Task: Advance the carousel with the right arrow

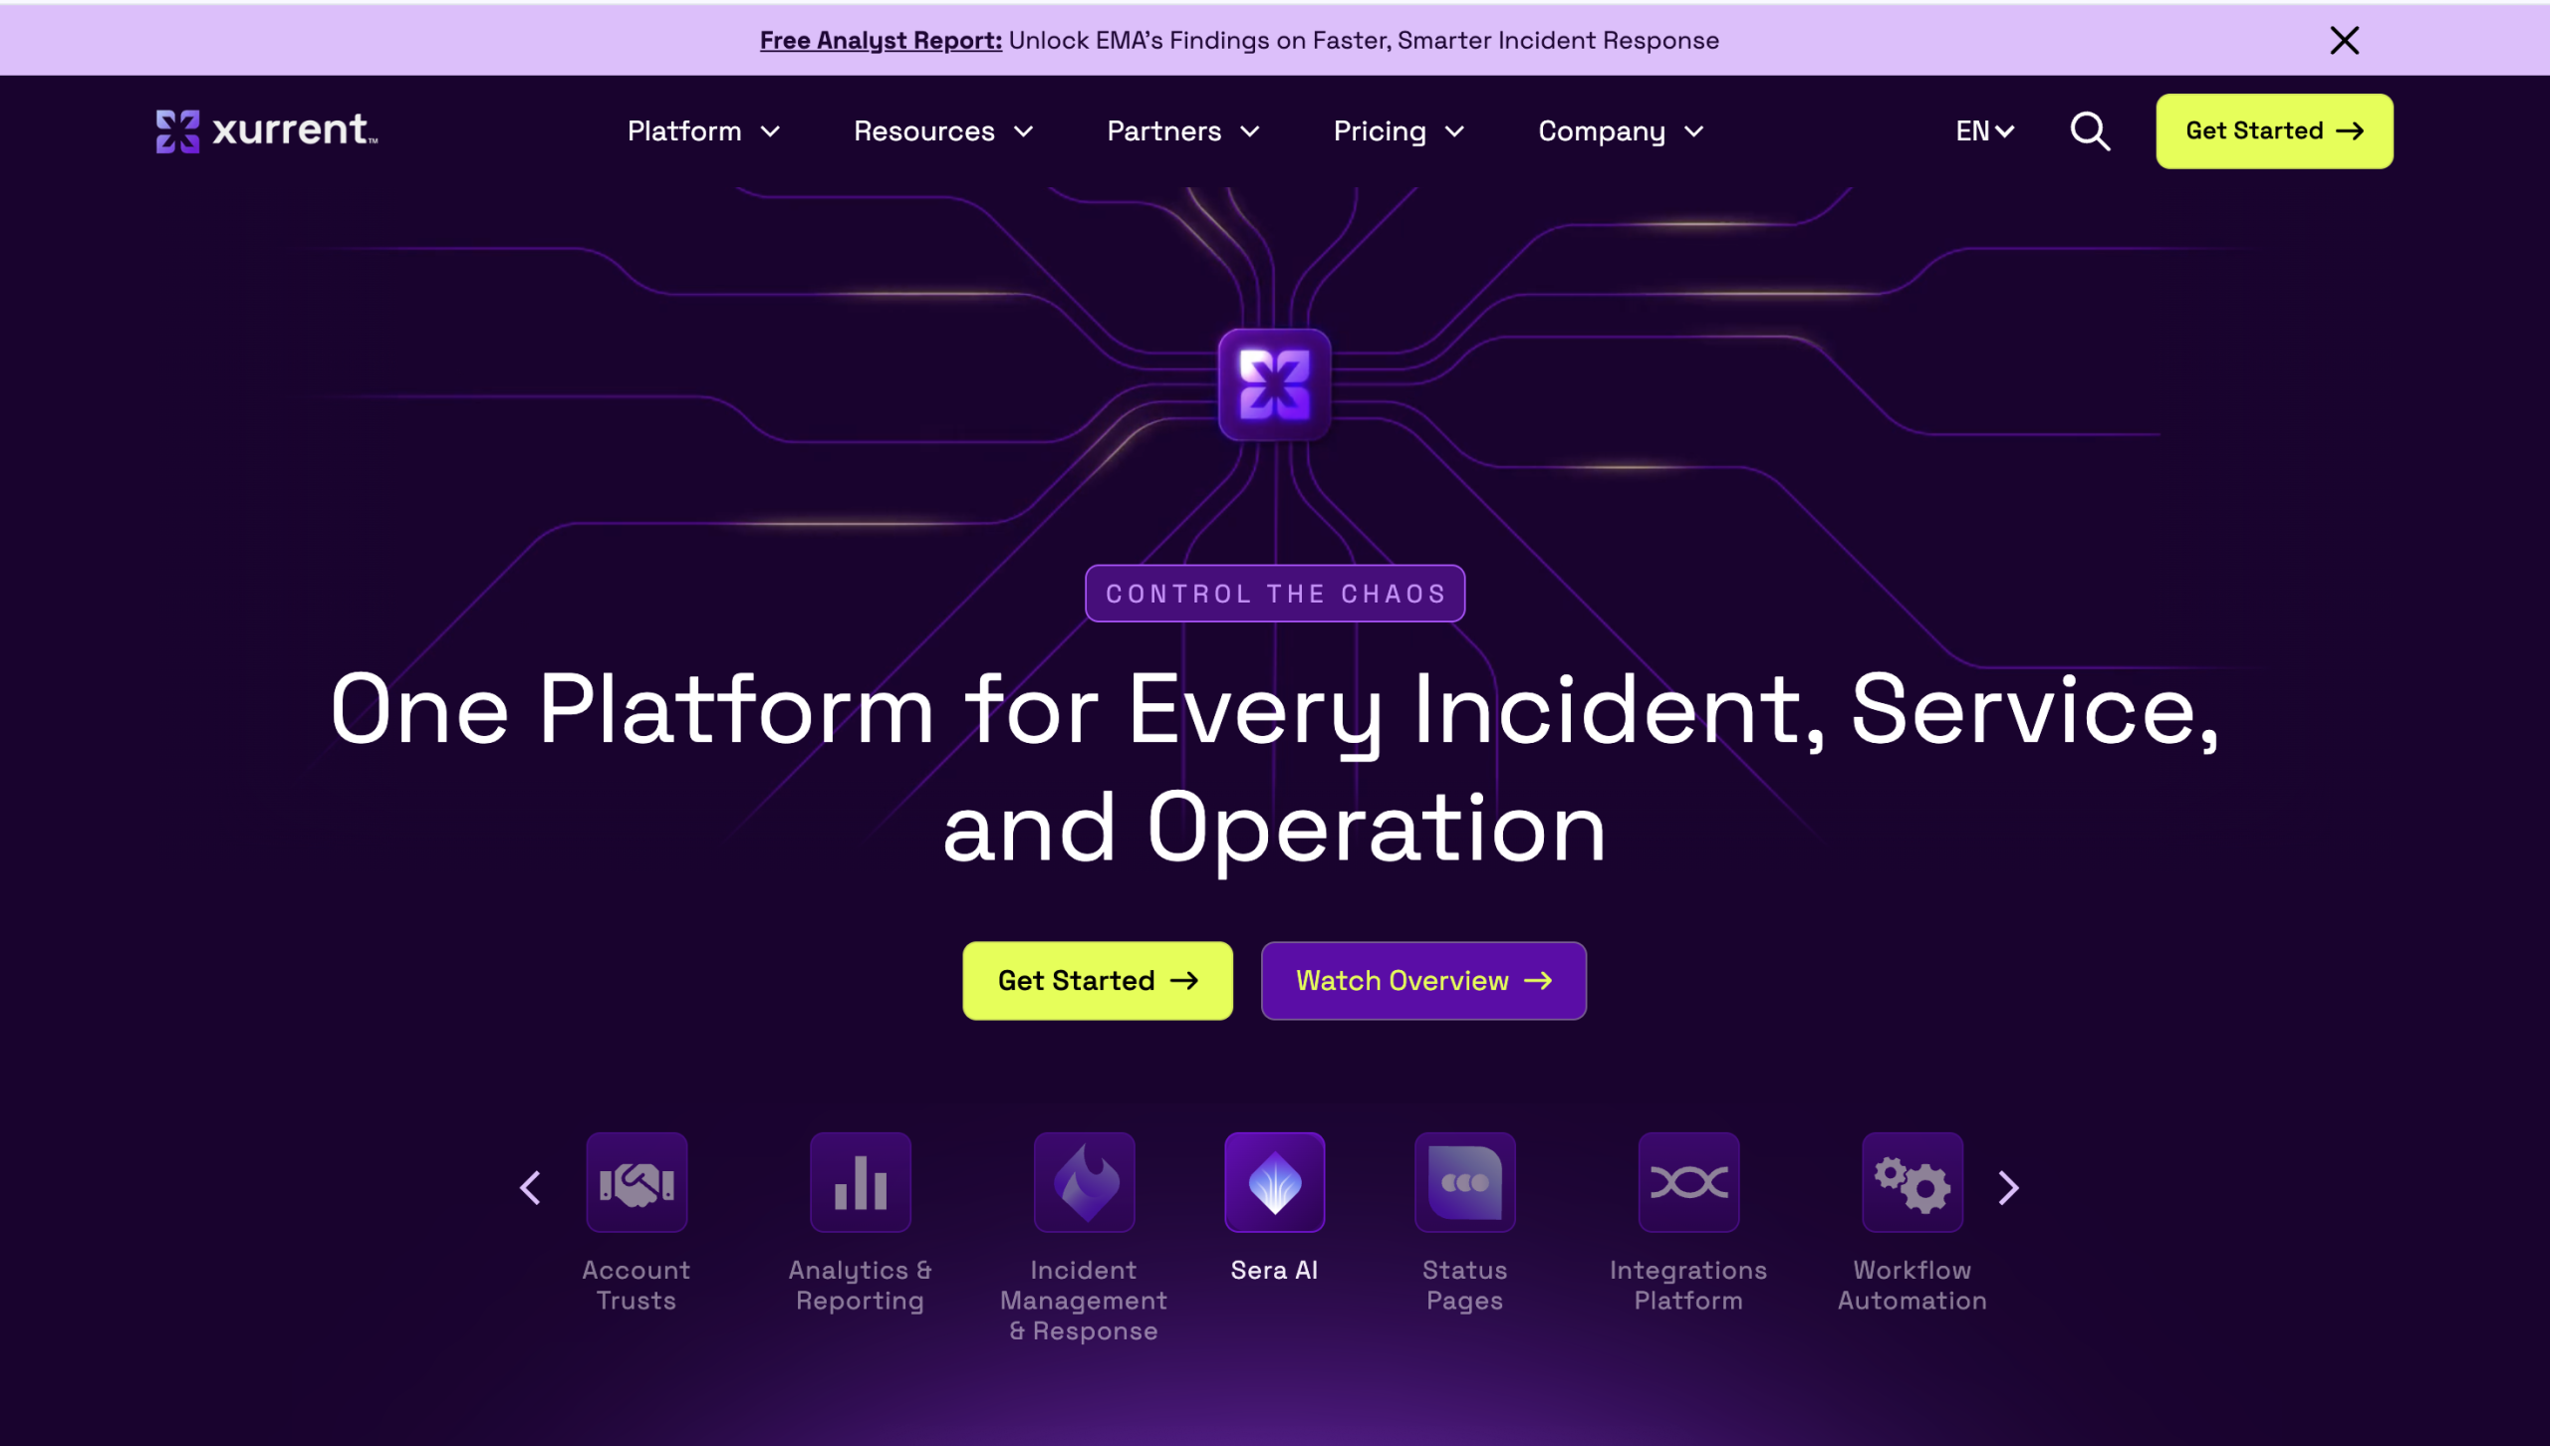Action: (x=2008, y=1187)
